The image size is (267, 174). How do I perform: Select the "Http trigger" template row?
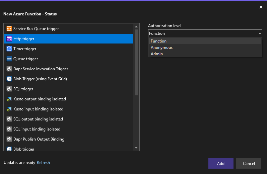pos(69,39)
